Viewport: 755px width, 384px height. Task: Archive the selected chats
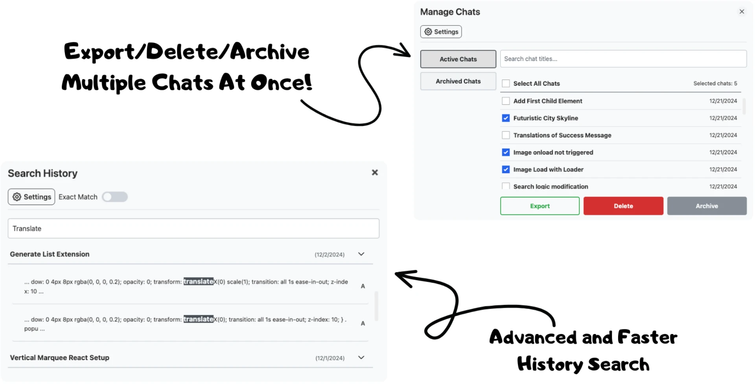pos(707,206)
